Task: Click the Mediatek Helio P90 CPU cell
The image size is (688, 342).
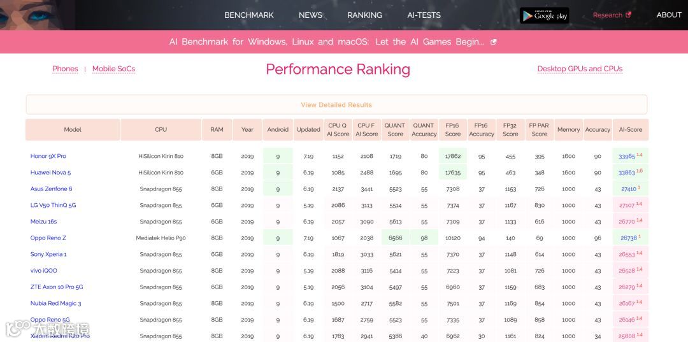Action: 161,238
